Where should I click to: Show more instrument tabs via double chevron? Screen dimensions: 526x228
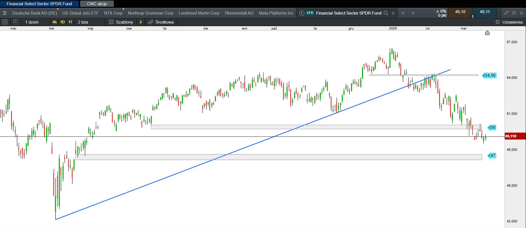(x=403, y=13)
